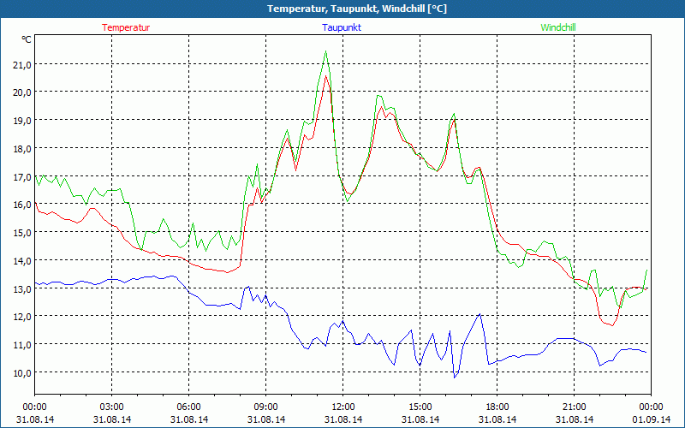Click the 03:00 time axis label
The width and height of the screenshot is (685, 428).
click(x=112, y=407)
